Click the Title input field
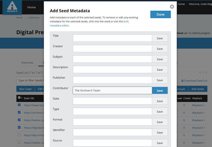This screenshot has height=147, width=212. 112,38
